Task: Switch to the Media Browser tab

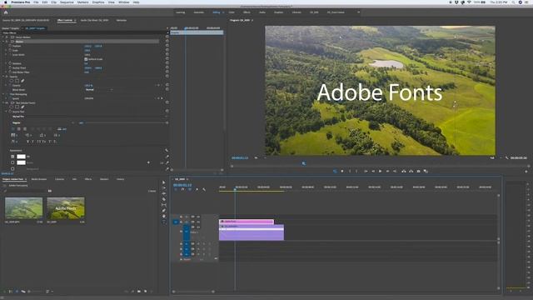Action: (x=39, y=179)
